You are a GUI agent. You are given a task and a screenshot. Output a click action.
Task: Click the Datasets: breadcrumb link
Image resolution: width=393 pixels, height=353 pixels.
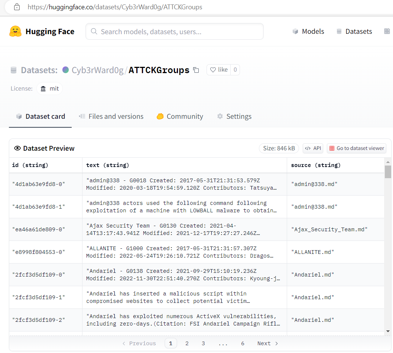[x=39, y=70]
